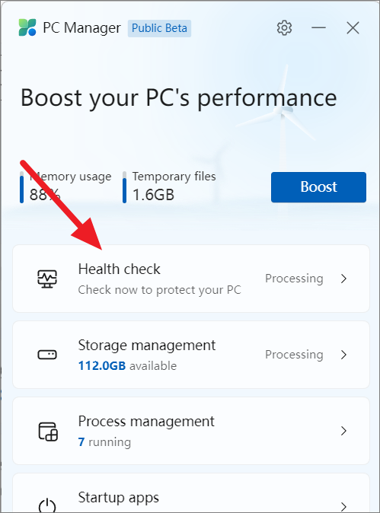The height and width of the screenshot is (513, 380).
Task: Click the Storage management drive icon
Action: [x=47, y=355]
